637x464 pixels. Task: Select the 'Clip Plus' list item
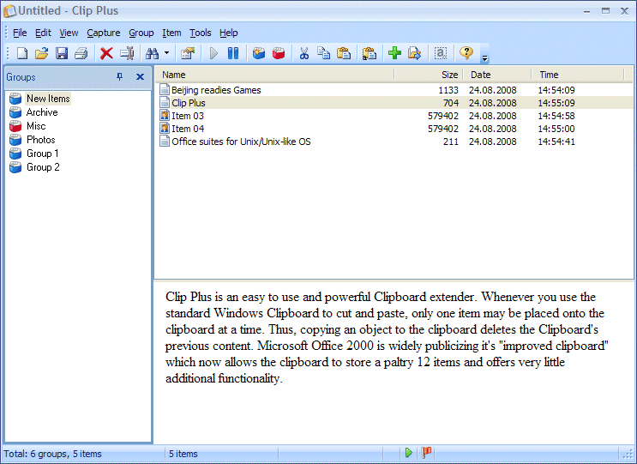pyautogui.click(x=394, y=103)
